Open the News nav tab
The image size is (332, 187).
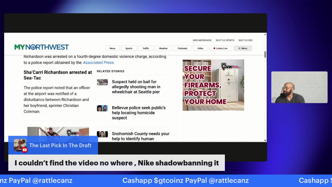[112, 48]
